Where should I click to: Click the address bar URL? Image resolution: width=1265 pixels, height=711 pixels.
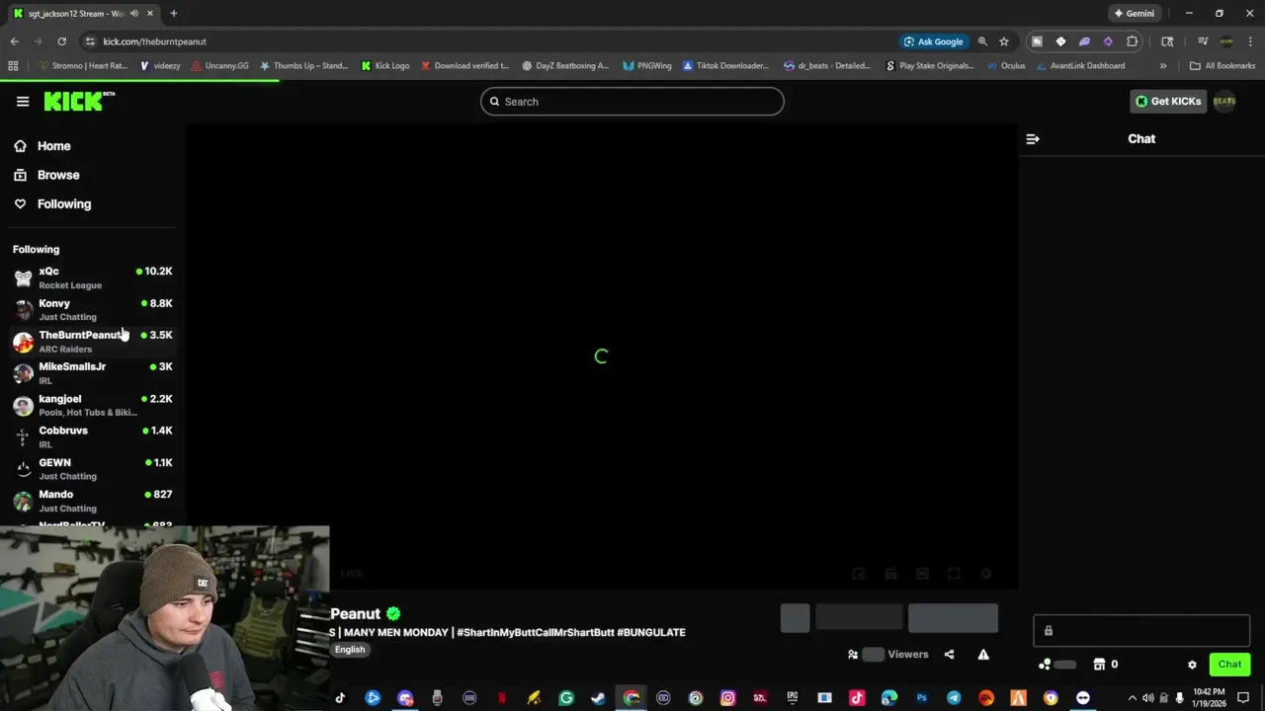point(154,41)
